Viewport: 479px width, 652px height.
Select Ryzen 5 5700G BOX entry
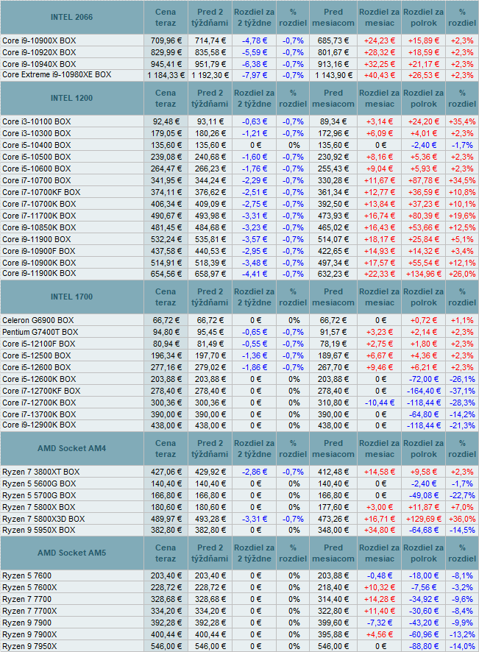coord(39,496)
